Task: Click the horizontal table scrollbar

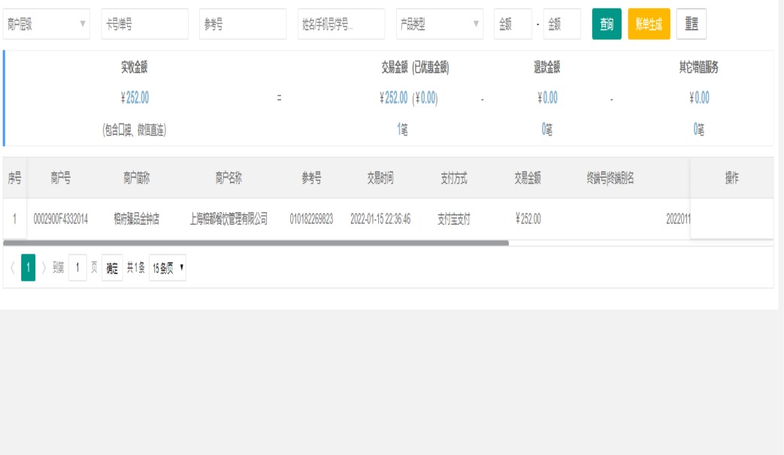Action: point(256,243)
